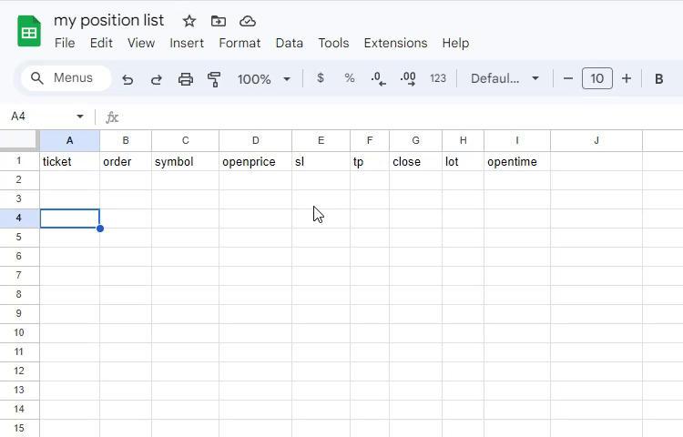Screen dimensions: 683x437
Task: Select the openprice cell
Action: pyautogui.click(x=256, y=161)
